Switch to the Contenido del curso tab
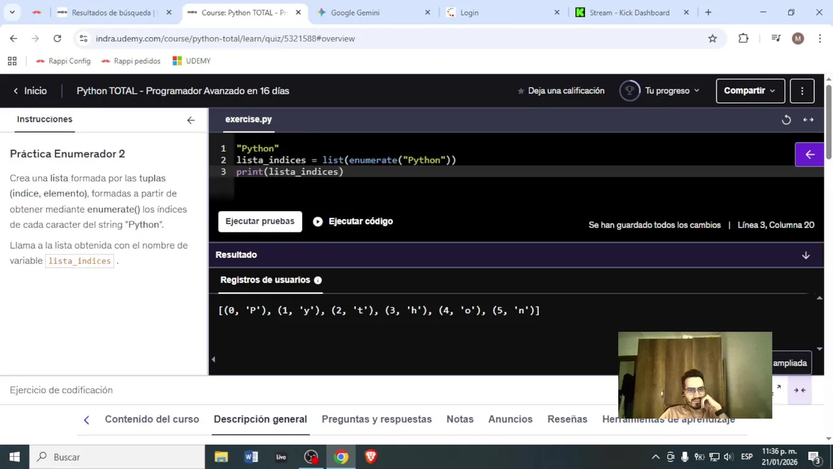 [x=152, y=419]
